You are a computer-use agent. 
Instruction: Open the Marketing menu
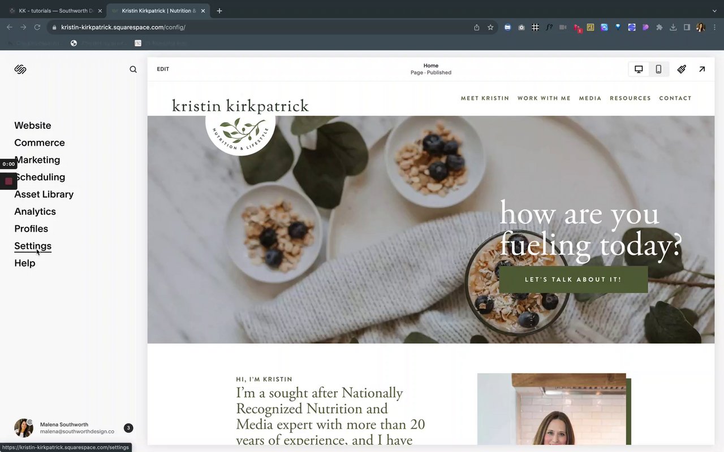click(x=37, y=160)
